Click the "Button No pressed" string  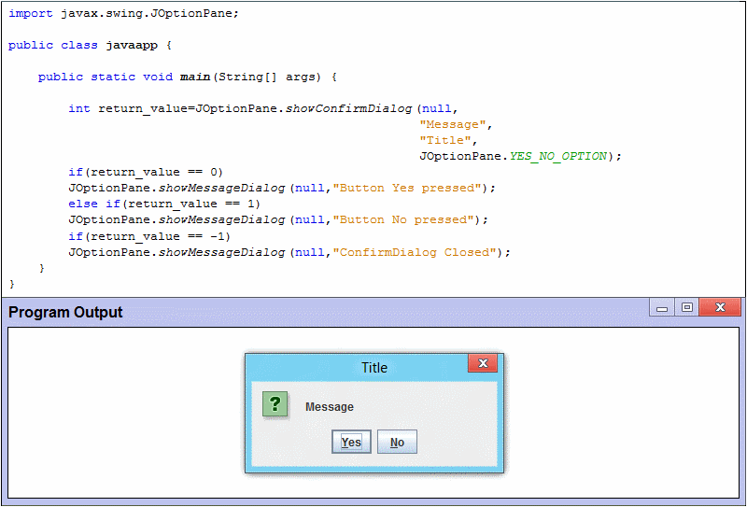pos(403,219)
